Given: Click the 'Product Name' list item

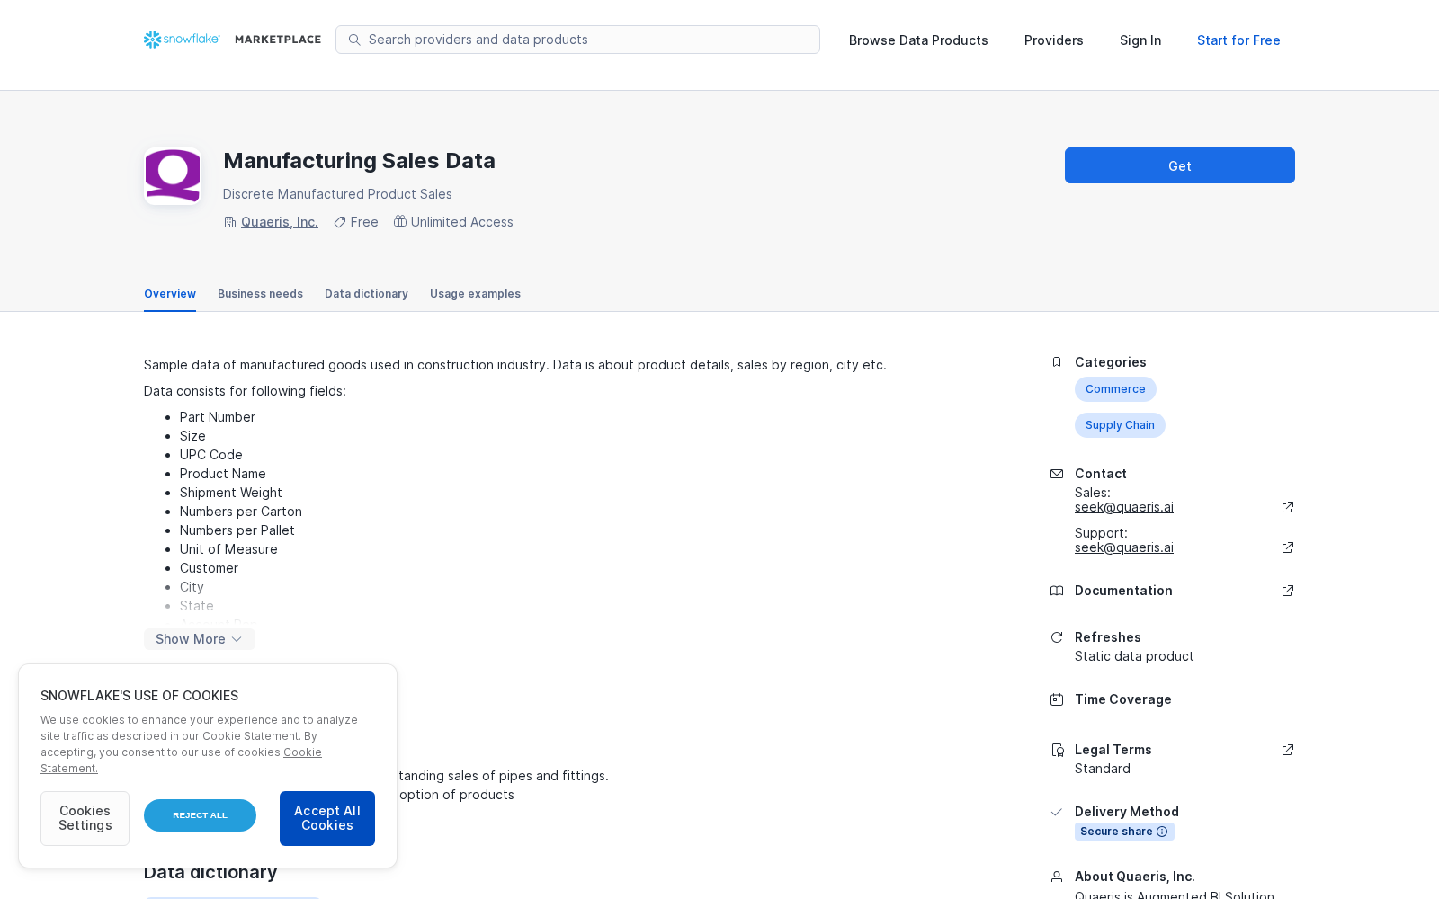Looking at the screenshot, I should click(223, 474).
